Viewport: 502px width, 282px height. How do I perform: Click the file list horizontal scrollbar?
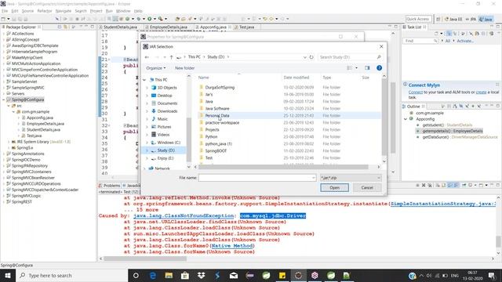[283, 167]
